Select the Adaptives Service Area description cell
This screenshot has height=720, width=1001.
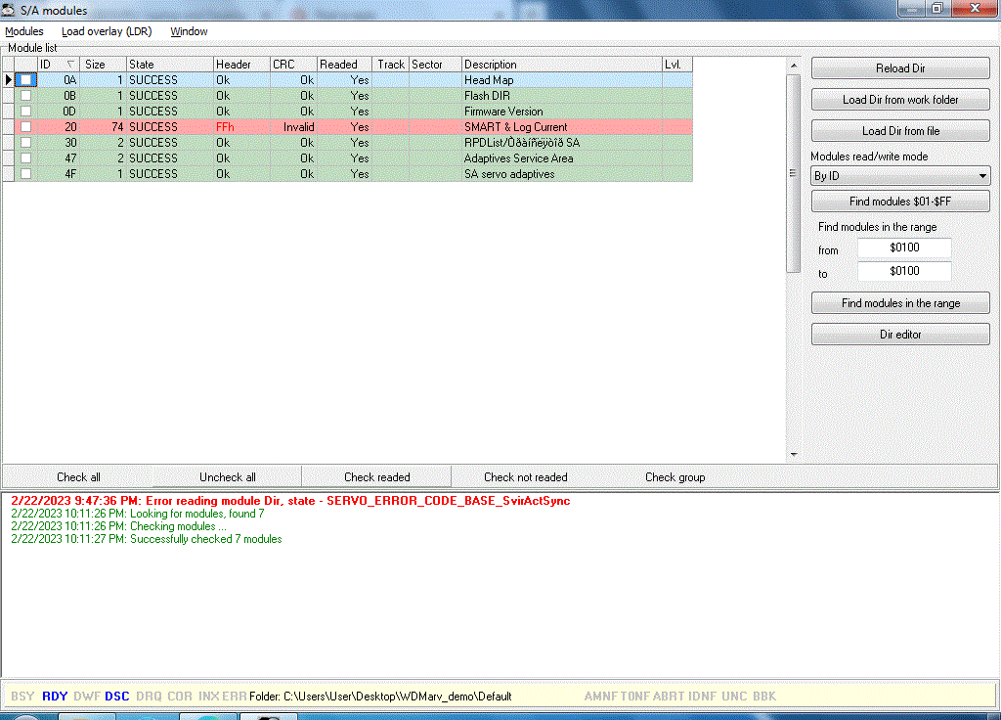click(562, 158)
